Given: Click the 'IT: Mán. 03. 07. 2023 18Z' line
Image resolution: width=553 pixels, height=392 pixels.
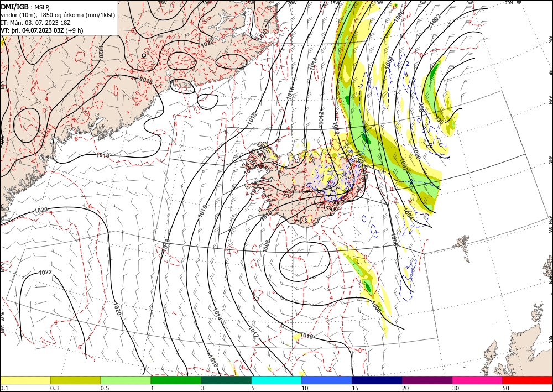Looking at the screenshot, I should coord(35,22).
